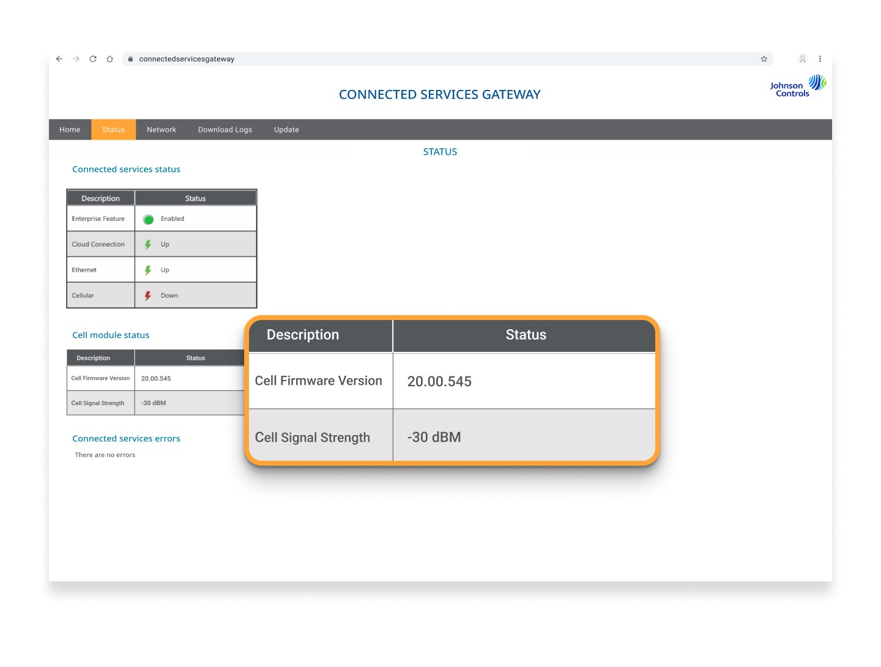Image resolution: width=881 pixels, height=667 pixels.
Task: Open the browser home icon
Action: [110, 59]
